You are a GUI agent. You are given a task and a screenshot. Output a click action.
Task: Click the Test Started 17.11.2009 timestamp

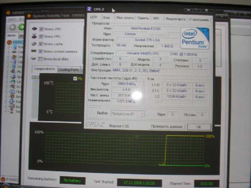[139, 183]
